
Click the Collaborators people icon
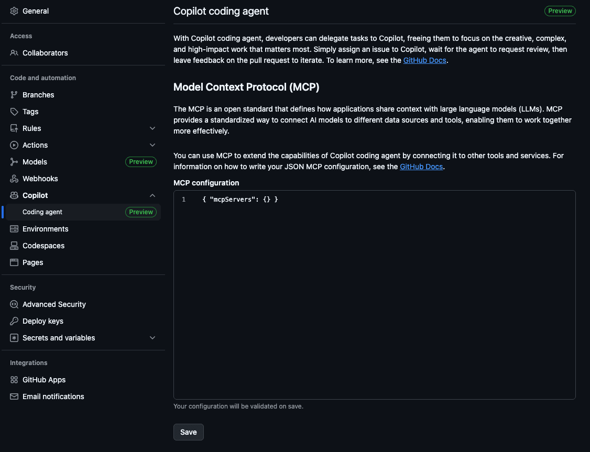[x=14, y=53]
